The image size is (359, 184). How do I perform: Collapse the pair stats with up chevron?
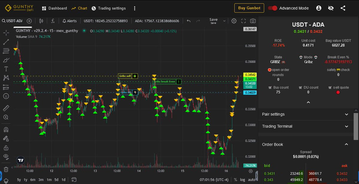point(308,102)
